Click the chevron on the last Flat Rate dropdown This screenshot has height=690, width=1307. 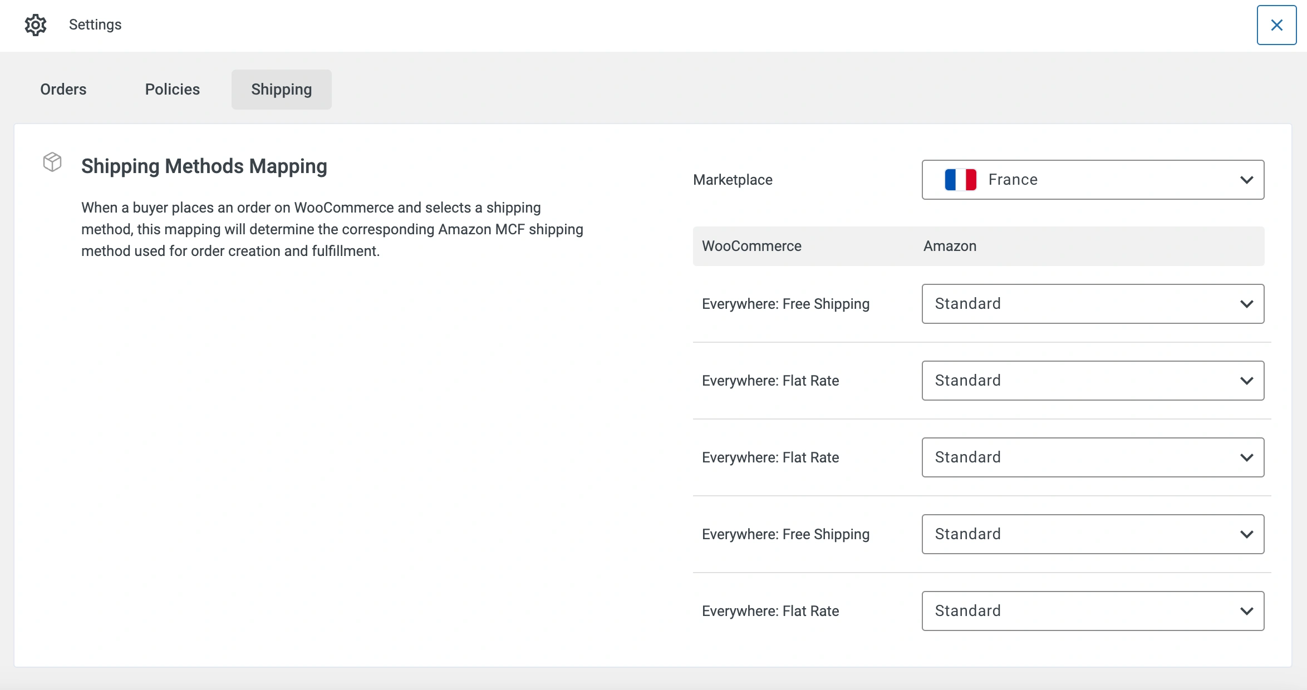(x=1247, y=610)
